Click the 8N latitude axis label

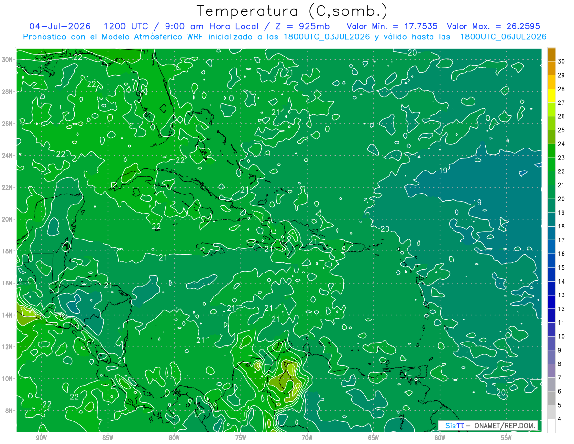[x=10, y=410]
